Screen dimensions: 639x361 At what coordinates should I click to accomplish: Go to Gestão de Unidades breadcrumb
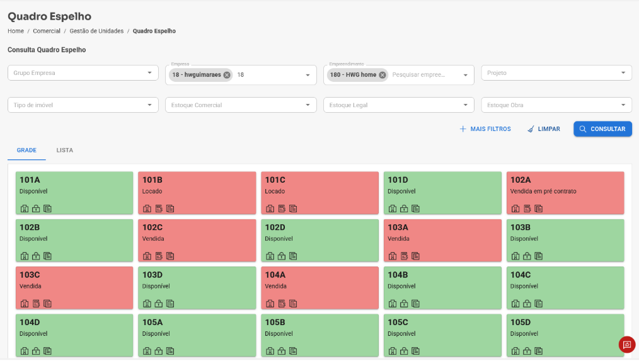pyautogui.click(x=96, y=31)
